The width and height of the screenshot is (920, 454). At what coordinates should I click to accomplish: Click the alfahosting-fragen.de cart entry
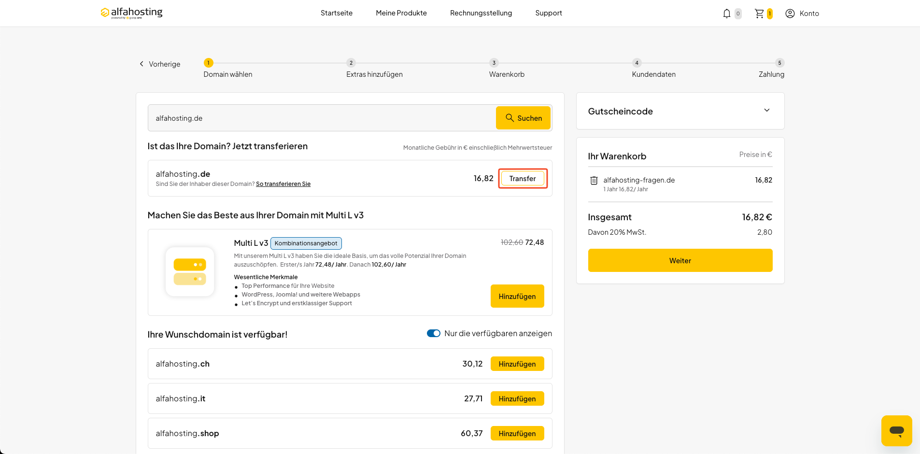click(x=639, y=180)
